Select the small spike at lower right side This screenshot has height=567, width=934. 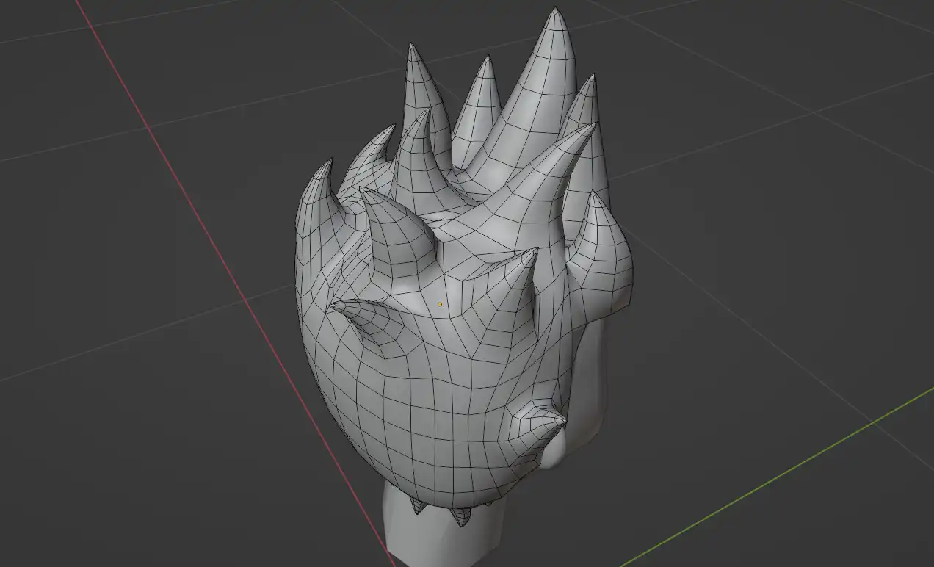(x=562, y=419)
